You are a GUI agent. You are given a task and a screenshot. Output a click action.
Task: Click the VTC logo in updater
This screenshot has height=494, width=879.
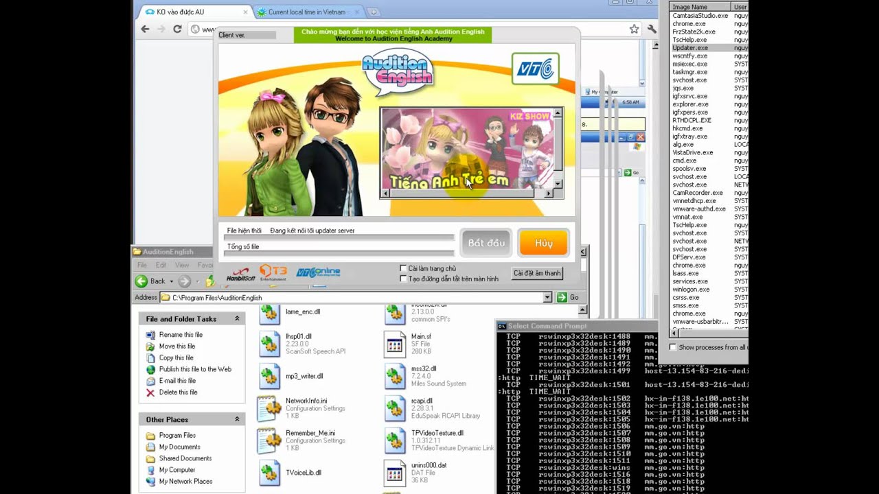click(535, 69)
